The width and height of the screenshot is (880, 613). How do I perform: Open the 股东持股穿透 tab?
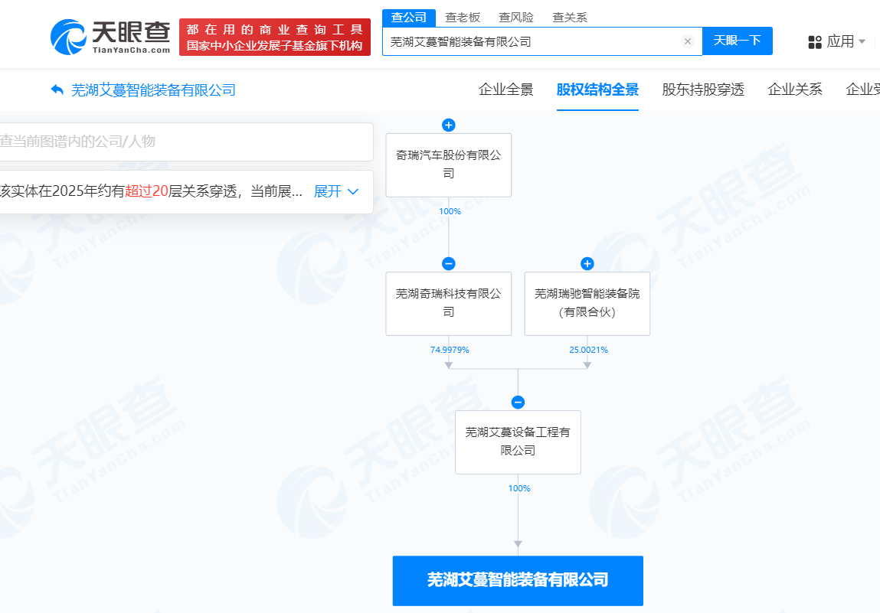point(703,90)
